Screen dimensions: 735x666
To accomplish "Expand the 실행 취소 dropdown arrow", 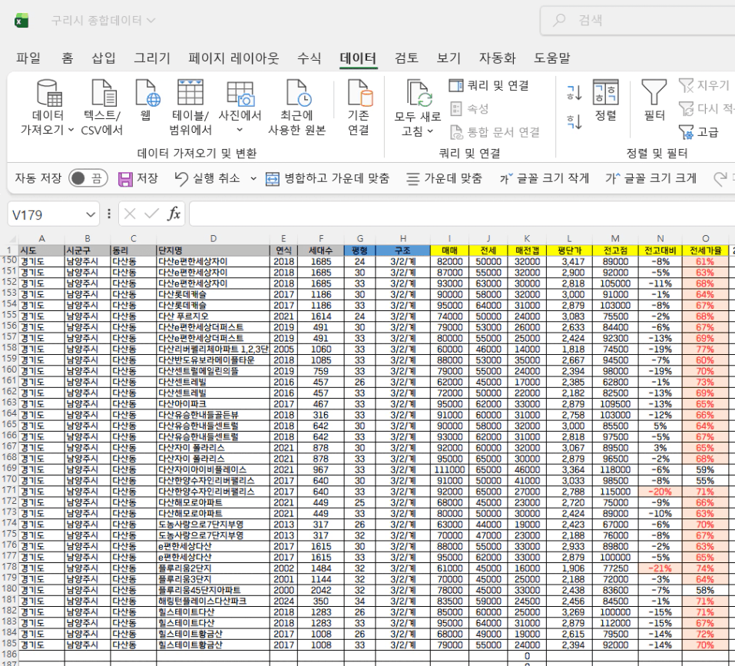I will tap(254, 179).
